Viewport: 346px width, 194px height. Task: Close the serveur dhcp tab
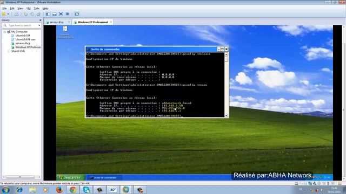click(x=69, y=22)
